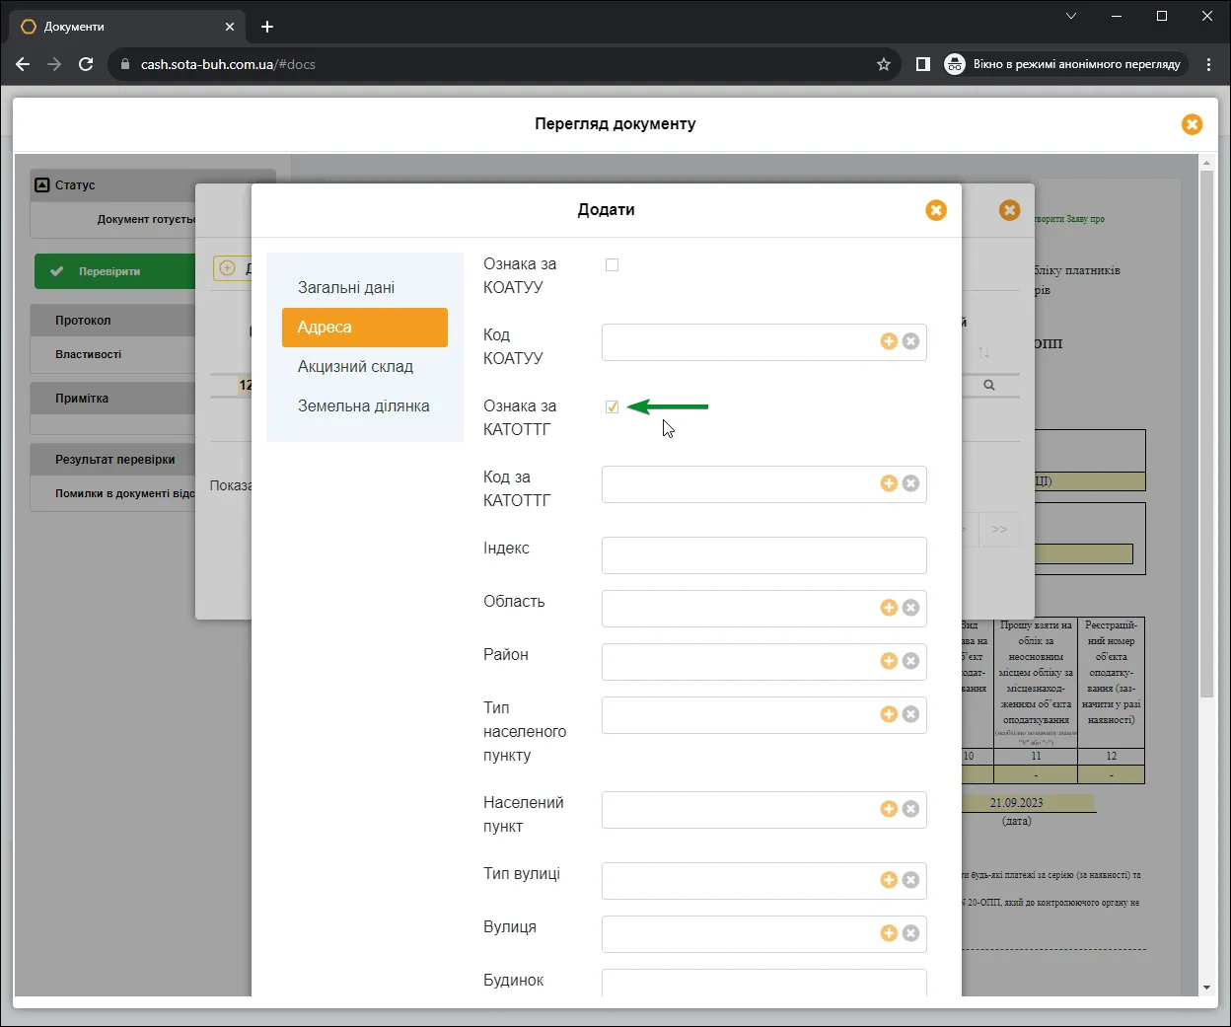Open the Примітка panel header
This screenshot has height=1027, width=1231.
(112, 399)
